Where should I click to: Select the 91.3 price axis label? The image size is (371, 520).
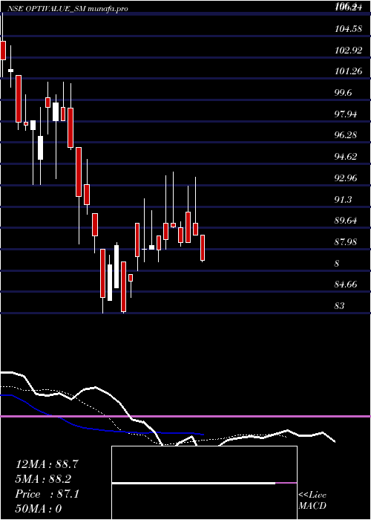click(x=343, y=200)
